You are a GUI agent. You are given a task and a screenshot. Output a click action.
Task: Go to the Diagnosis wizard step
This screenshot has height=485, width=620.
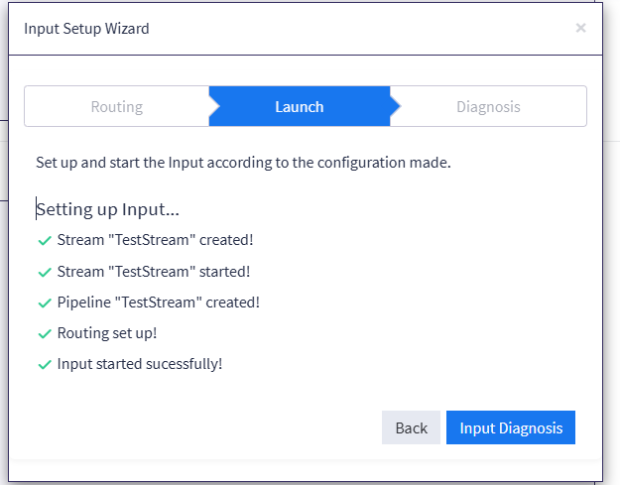point(488,107)
